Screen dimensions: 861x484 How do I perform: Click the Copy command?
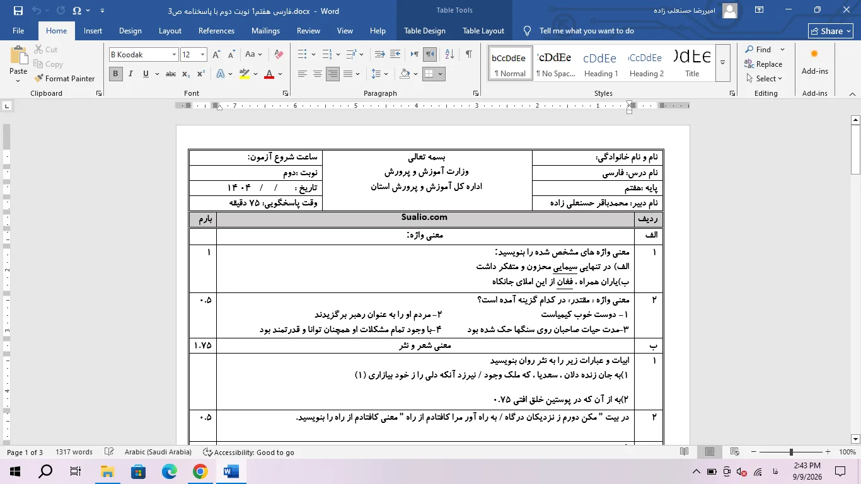pyautogui.click(x=49, y=64)
